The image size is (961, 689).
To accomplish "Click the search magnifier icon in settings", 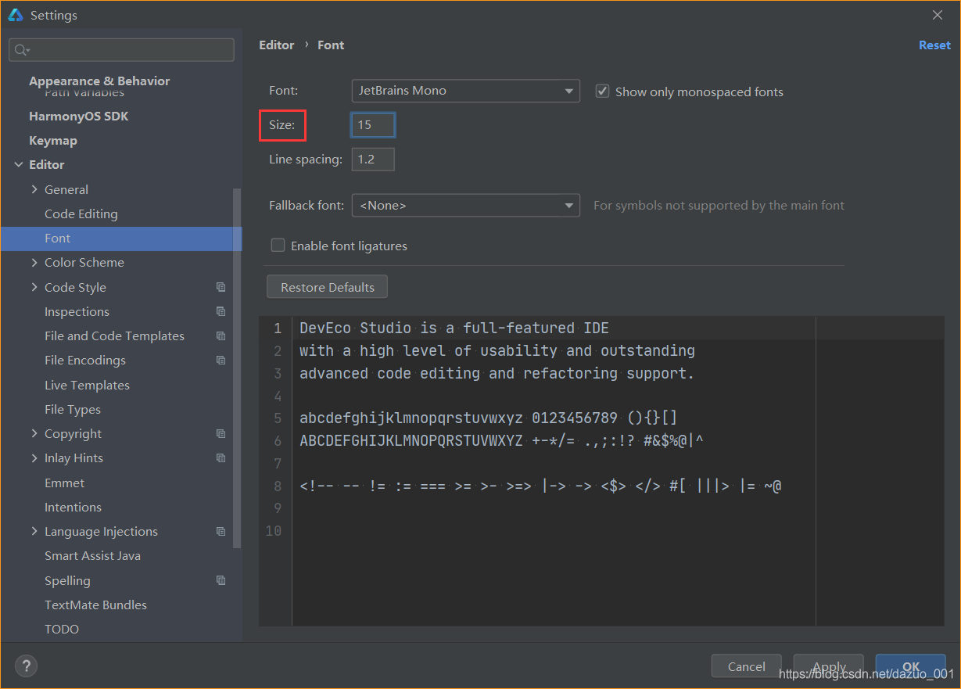I will [20, 50].
